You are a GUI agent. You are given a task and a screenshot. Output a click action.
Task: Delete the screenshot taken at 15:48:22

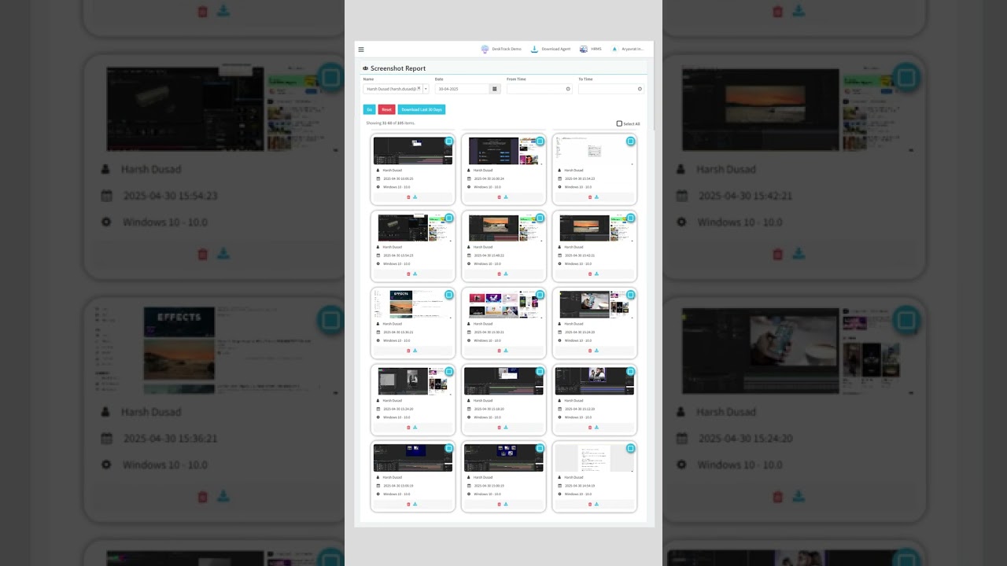499,274
